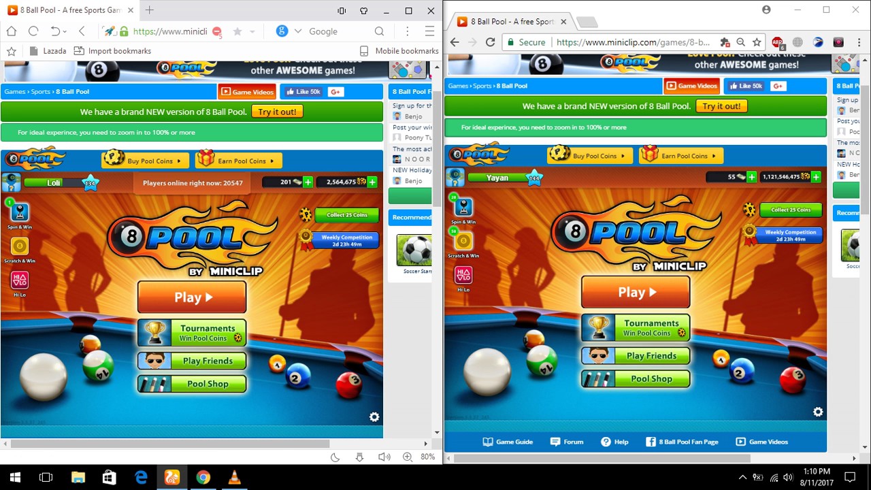Click the undo arrow in left browser toolbar
Screen dimensions: 871x490
point(56,31)
